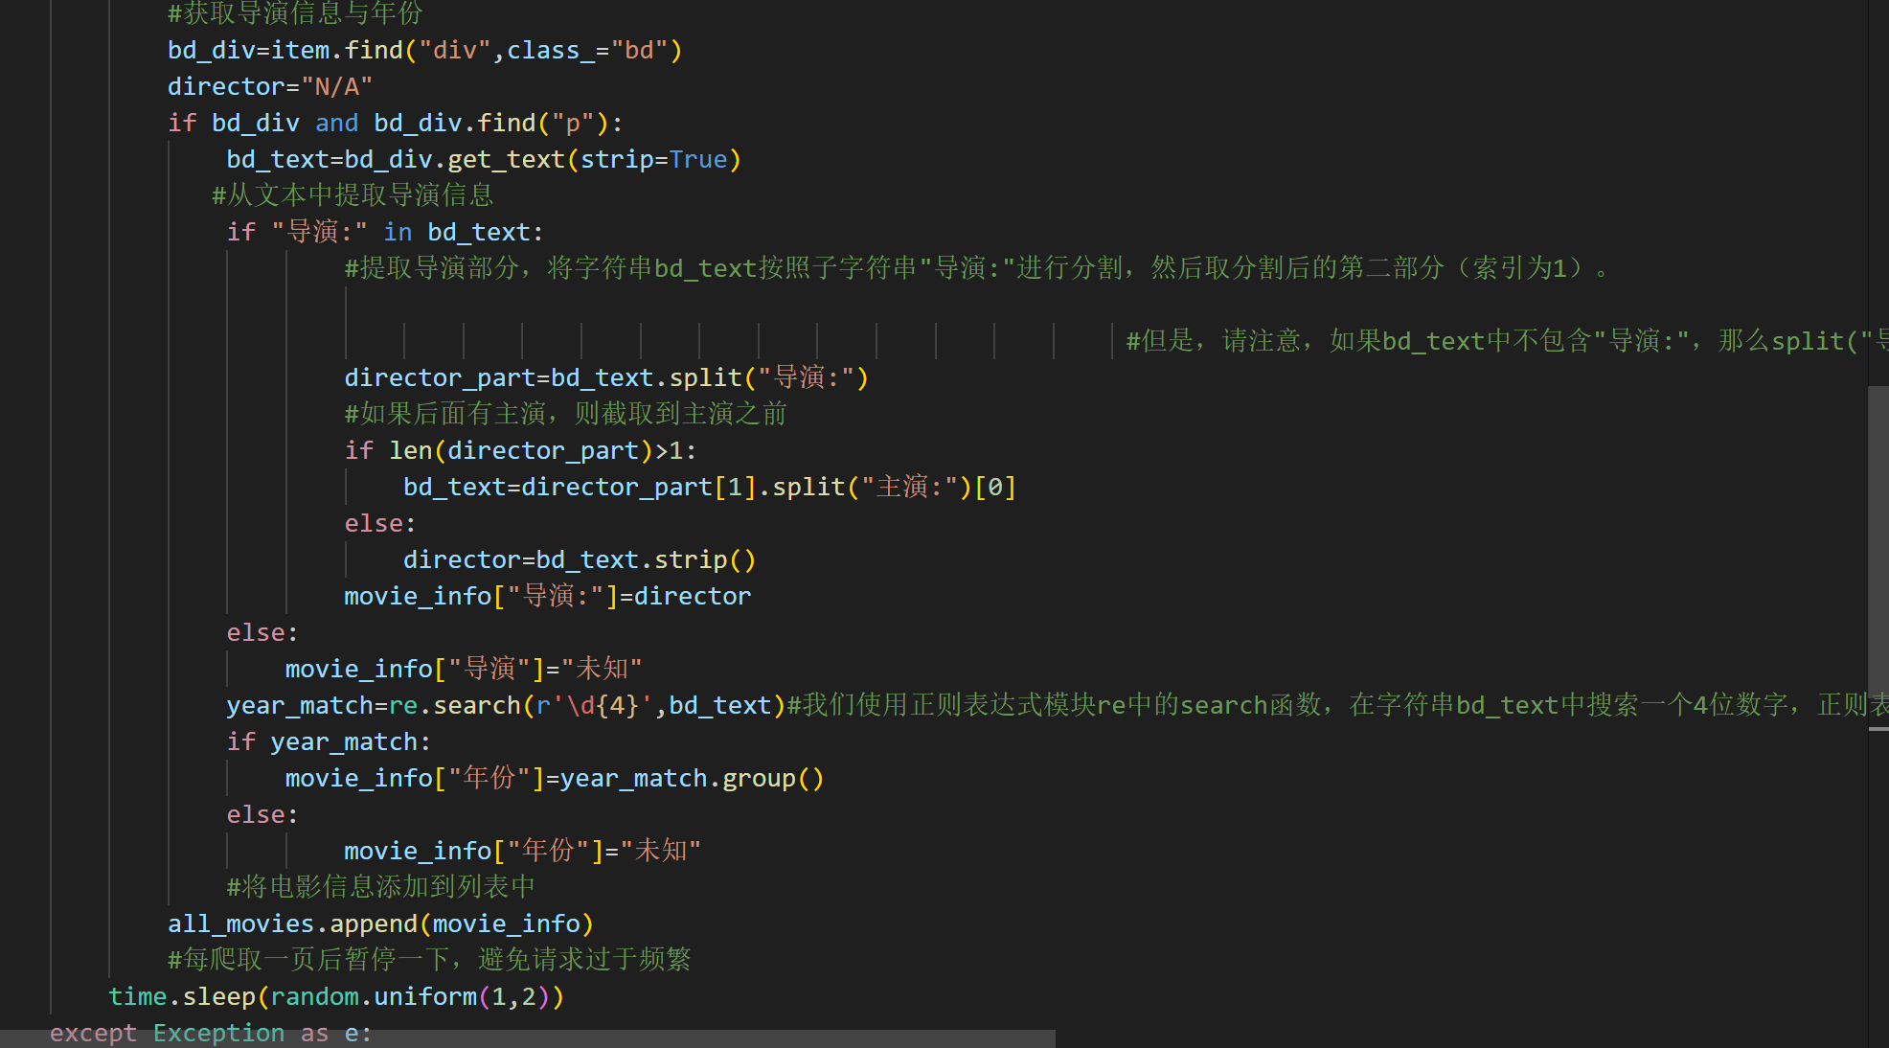Place cursor on the bd_div=item.find line

tap(421, 50)
